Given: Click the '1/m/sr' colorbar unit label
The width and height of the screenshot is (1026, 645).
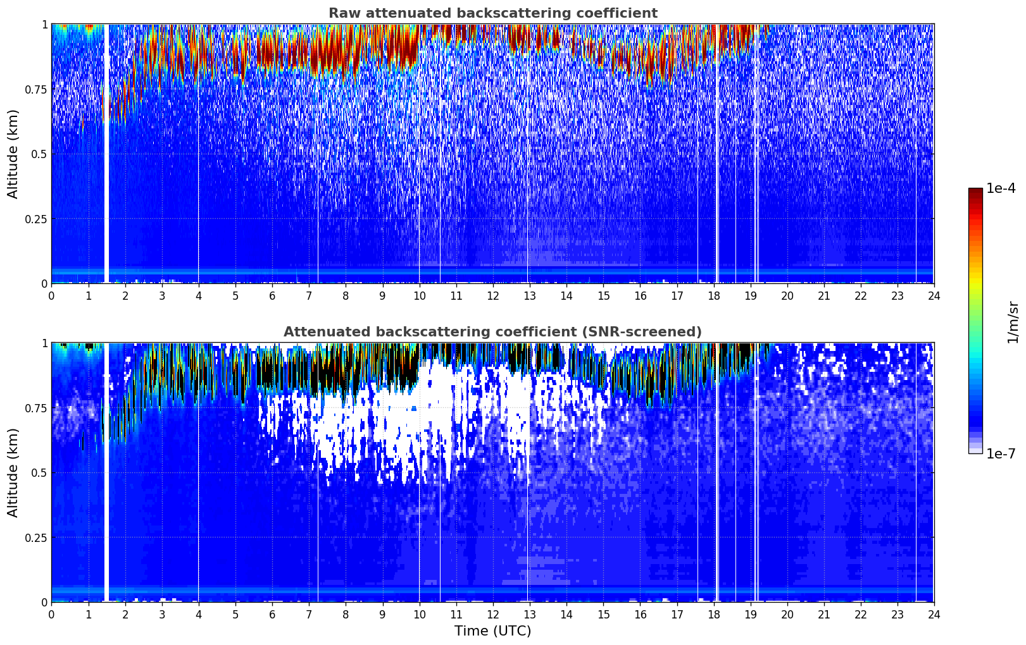Looking at the screenshot, I should click(1013, 321).
